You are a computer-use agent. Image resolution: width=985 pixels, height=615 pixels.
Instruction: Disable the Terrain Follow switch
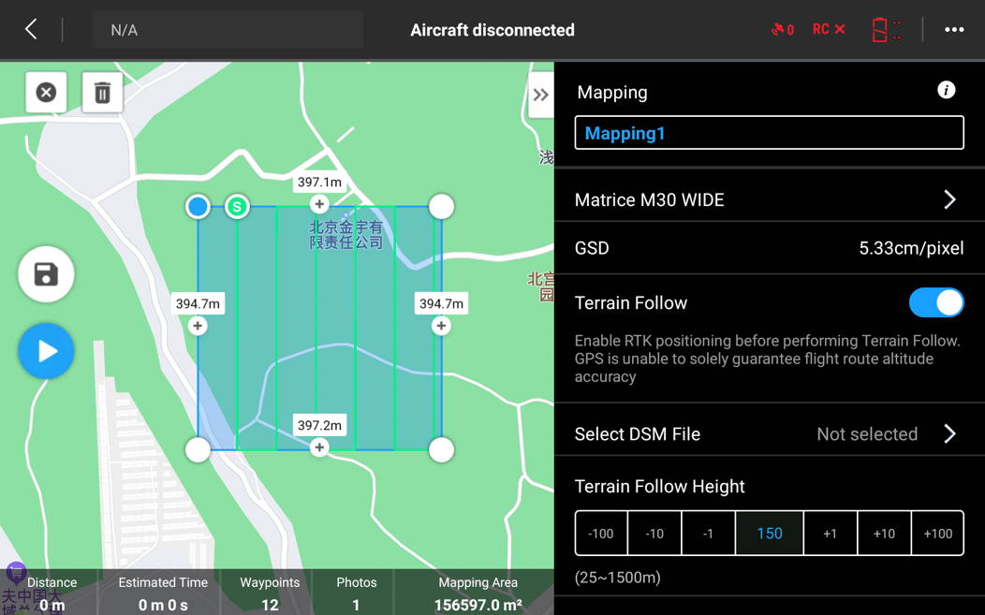[936, 302]
